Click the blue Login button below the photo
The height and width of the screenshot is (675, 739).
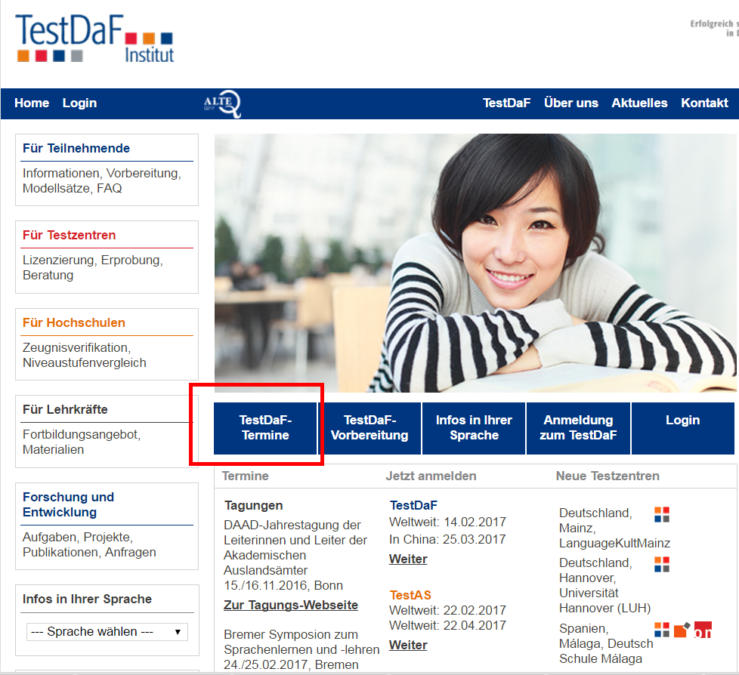click(683, 428)
